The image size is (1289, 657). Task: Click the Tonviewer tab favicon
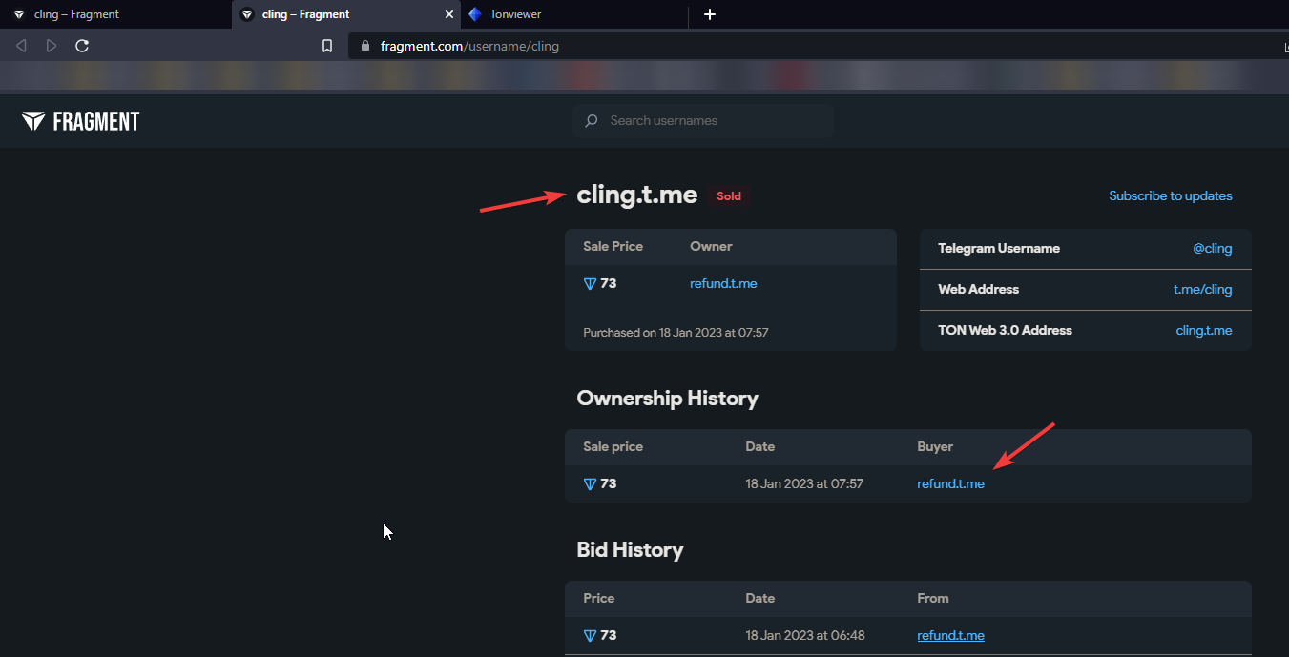pyautogui.click(x=475, y=14)
